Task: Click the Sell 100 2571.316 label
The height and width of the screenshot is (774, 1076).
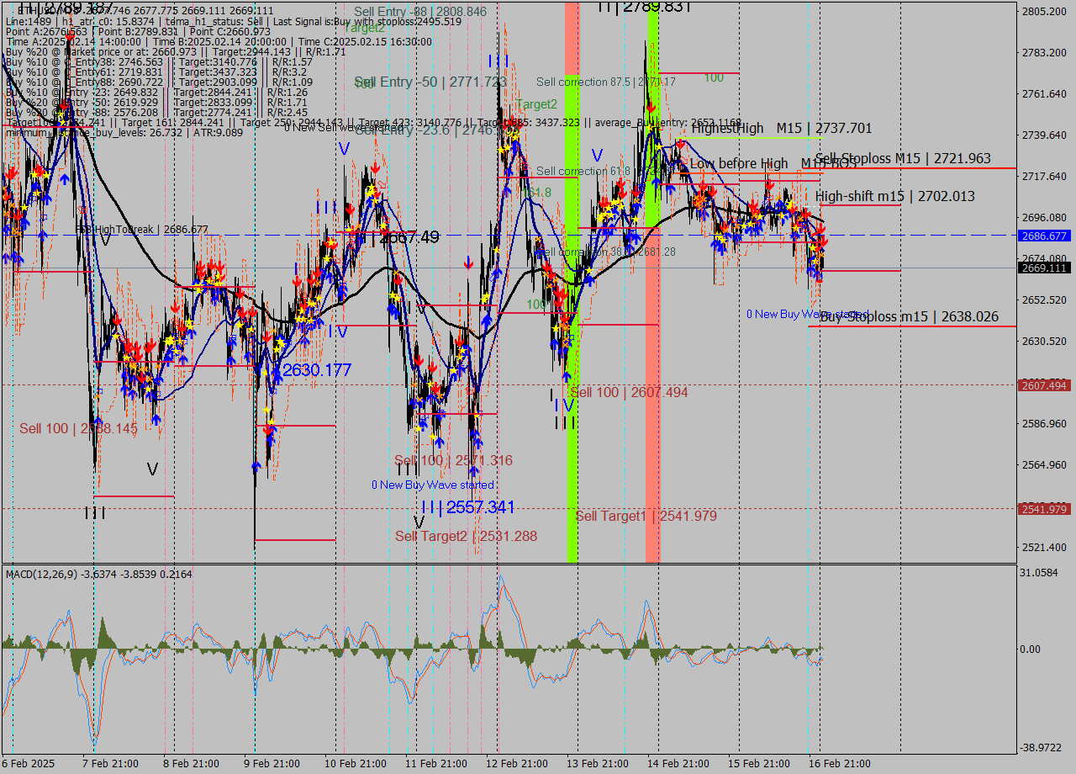Action: 453,460
